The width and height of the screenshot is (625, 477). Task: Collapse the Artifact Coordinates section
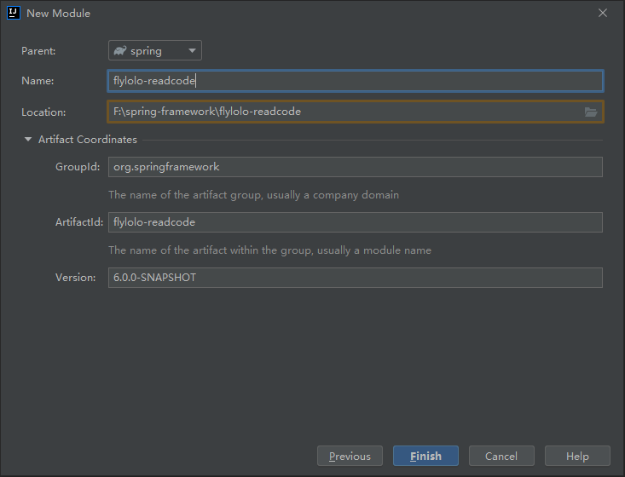click(x=28, y=140)
